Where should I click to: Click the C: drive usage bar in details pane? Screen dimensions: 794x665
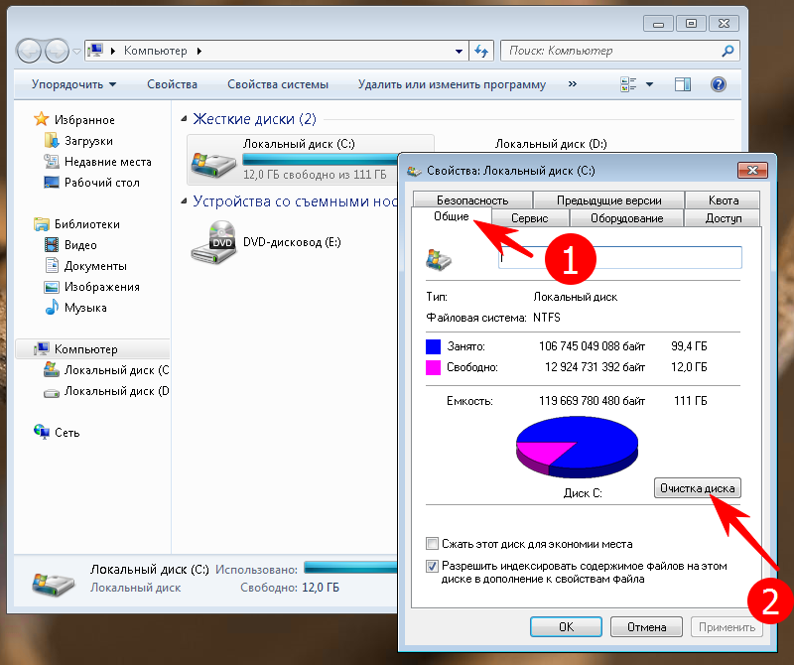pos(350,568)
